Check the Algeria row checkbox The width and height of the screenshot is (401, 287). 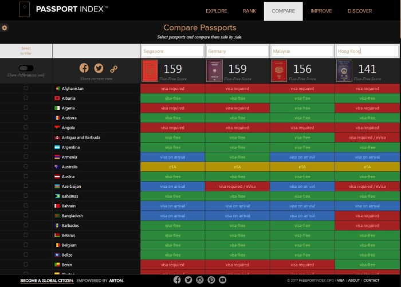point(26,108)
